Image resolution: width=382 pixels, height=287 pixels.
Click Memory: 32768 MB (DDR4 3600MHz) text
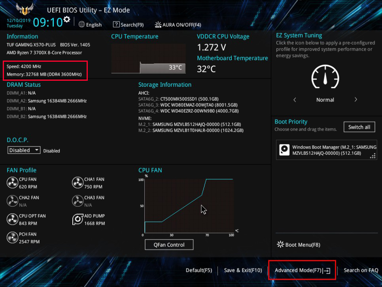tap(44, 74)
